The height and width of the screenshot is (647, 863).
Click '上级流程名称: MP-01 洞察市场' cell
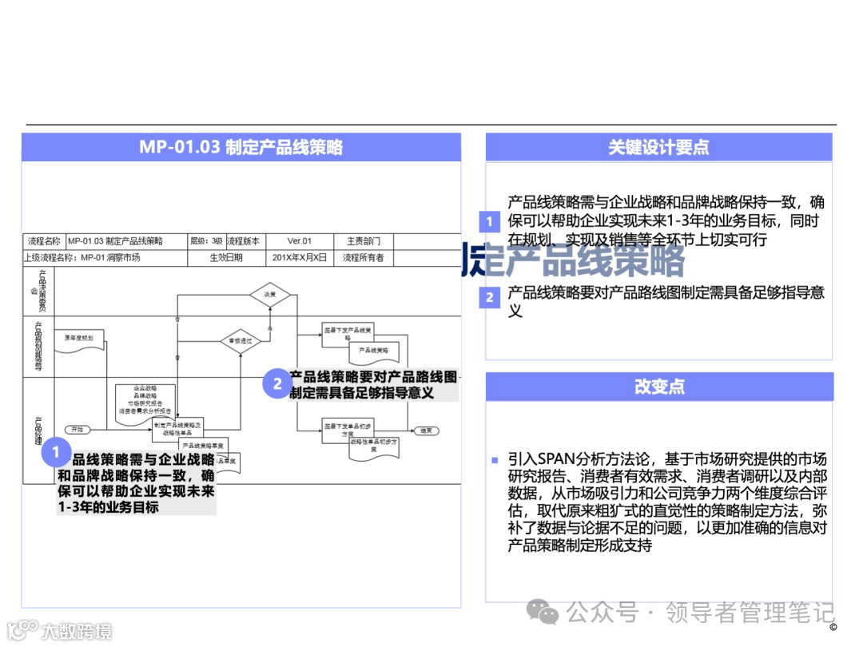(105, 257)
